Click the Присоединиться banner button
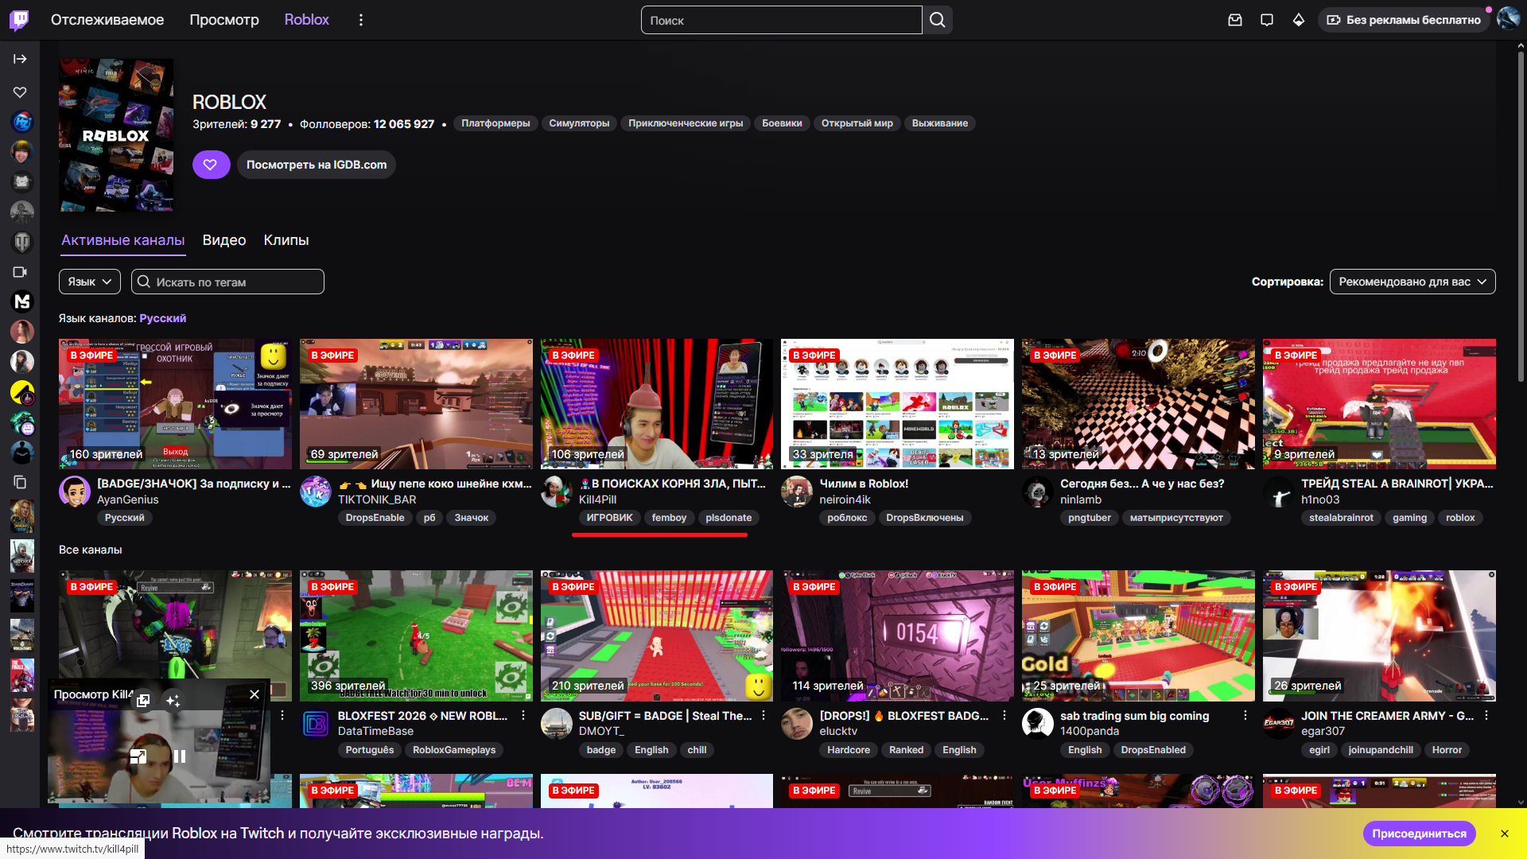Viewport: 1527px width, 859px height. (x=1419, y=834)
